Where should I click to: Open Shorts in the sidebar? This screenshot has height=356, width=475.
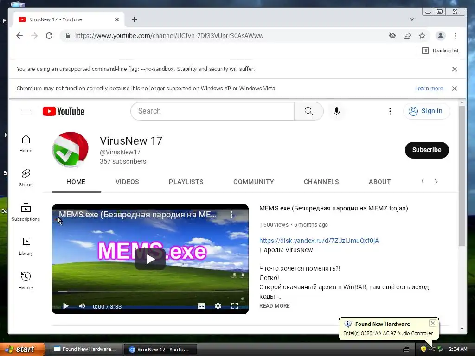coord(26,178)
